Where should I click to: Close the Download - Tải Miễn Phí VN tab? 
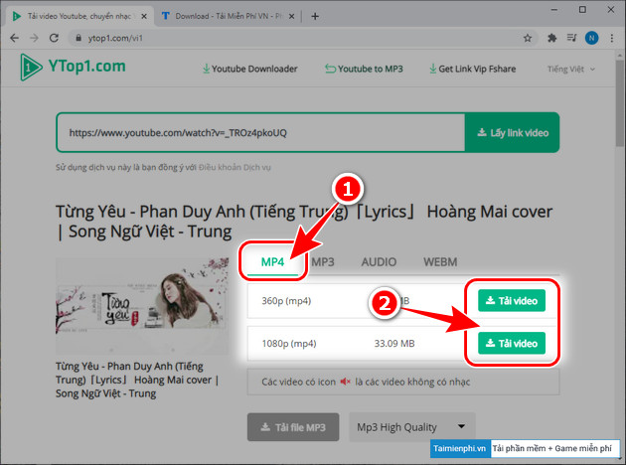(x=292, y=16)
